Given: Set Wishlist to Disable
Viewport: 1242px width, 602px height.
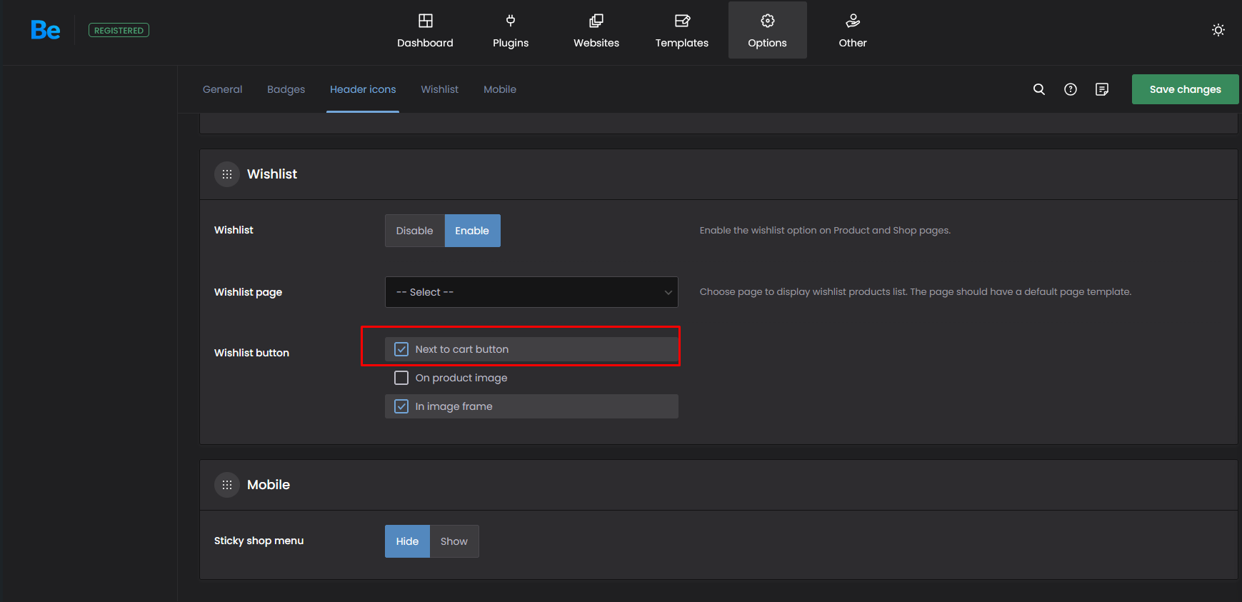Looking at the screenshot, I should coord(415,231).
